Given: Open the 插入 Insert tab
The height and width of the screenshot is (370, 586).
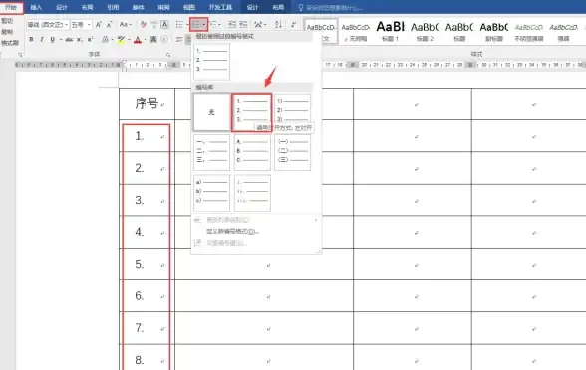Looking at the screenshot, I should coord(36,7).
